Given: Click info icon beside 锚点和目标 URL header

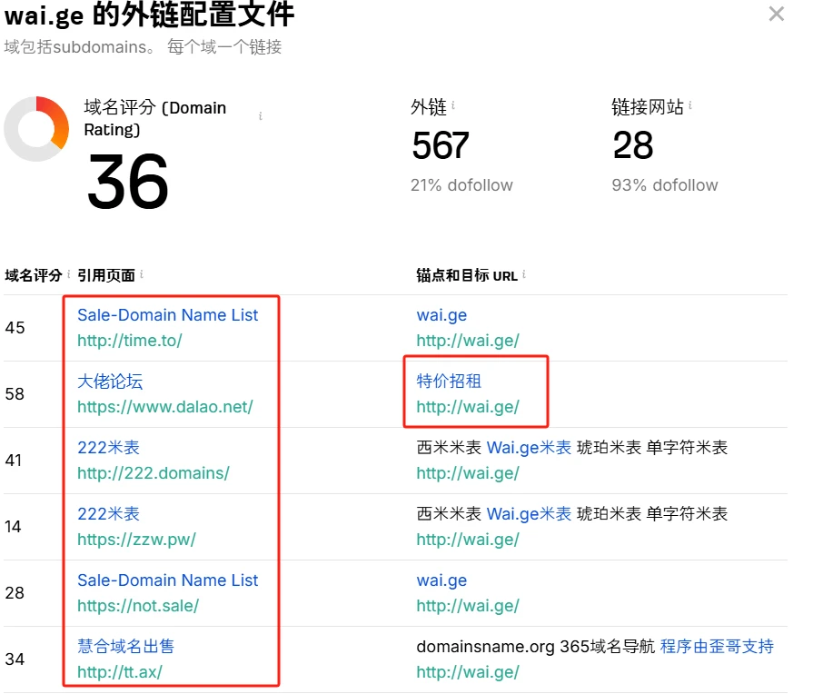Looking at the screenshot, I should (x=524, y=274).
